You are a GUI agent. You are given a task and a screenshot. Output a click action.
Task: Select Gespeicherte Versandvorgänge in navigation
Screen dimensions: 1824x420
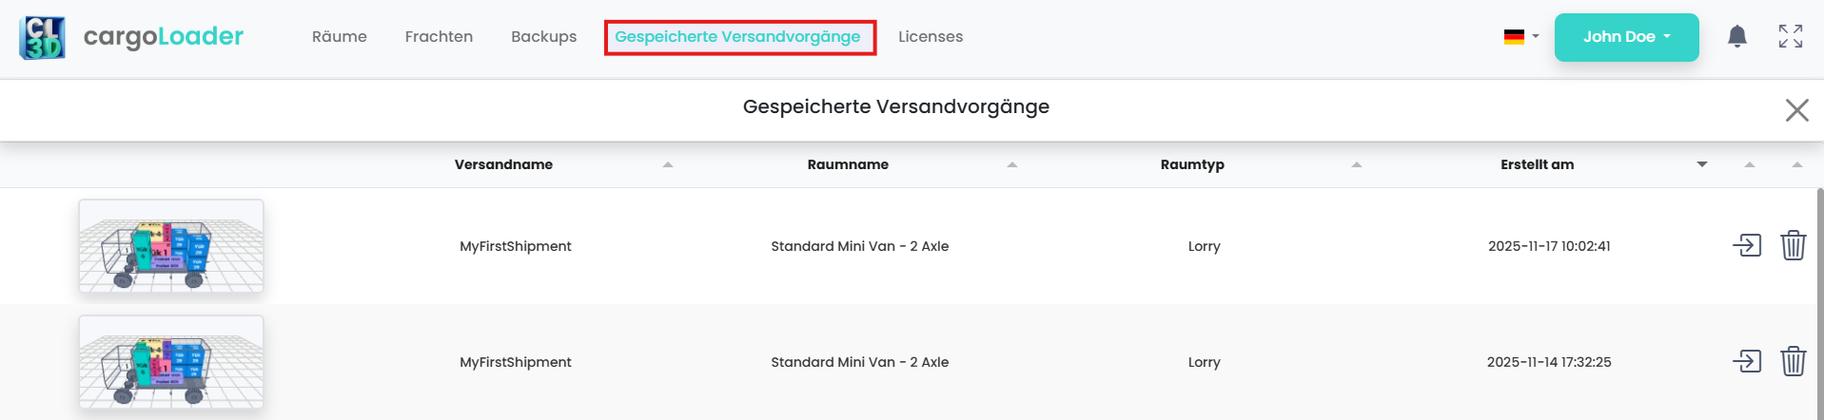(x=737, y=37)
